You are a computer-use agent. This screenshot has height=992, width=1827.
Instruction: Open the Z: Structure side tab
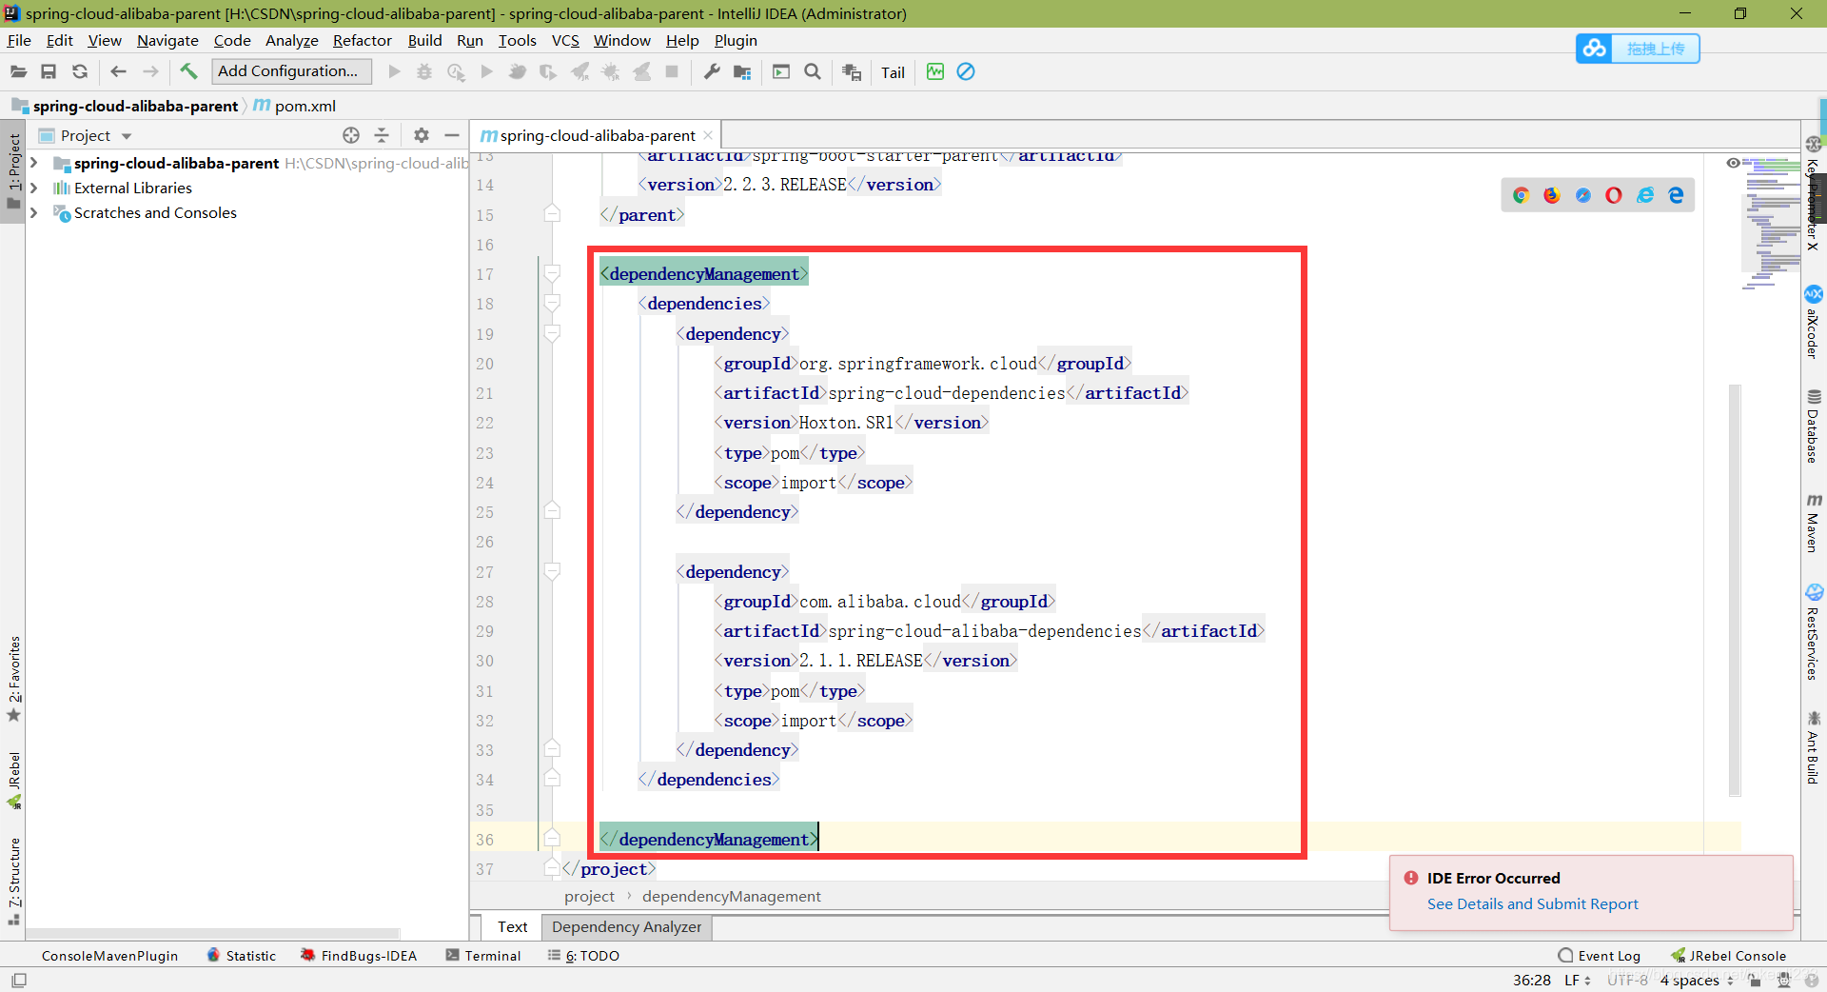click(x=13, y=881)
